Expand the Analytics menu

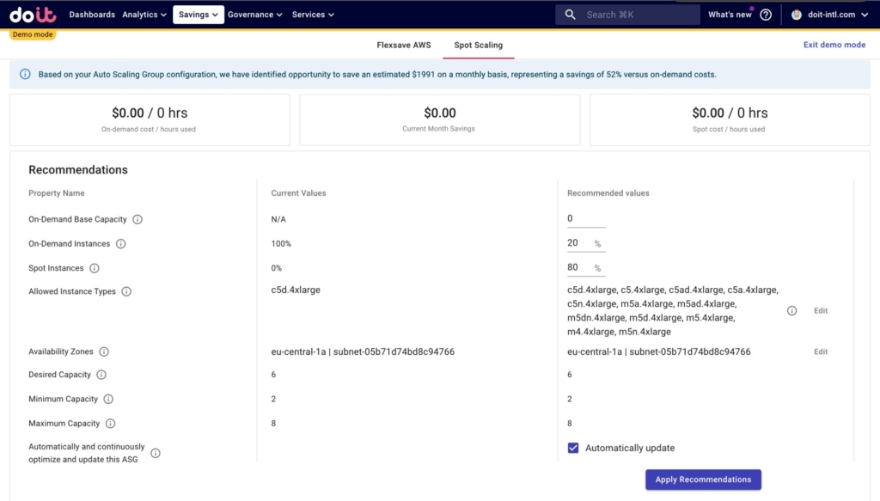pyautogui.click(x=144, y=15)
